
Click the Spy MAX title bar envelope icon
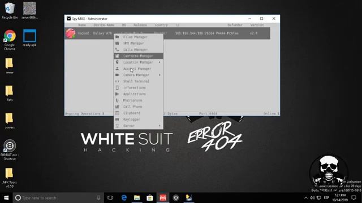(x=68, y=19)
